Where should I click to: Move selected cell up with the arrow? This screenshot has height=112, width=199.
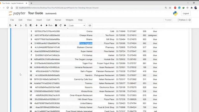[x=37, y=26]
